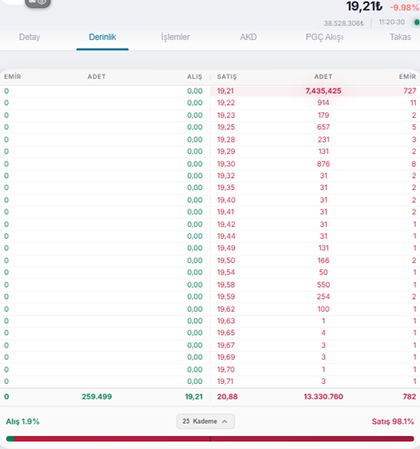Select the sell price 19,35
This screenshot has height=449, width=420.
(x=226, y=188)
